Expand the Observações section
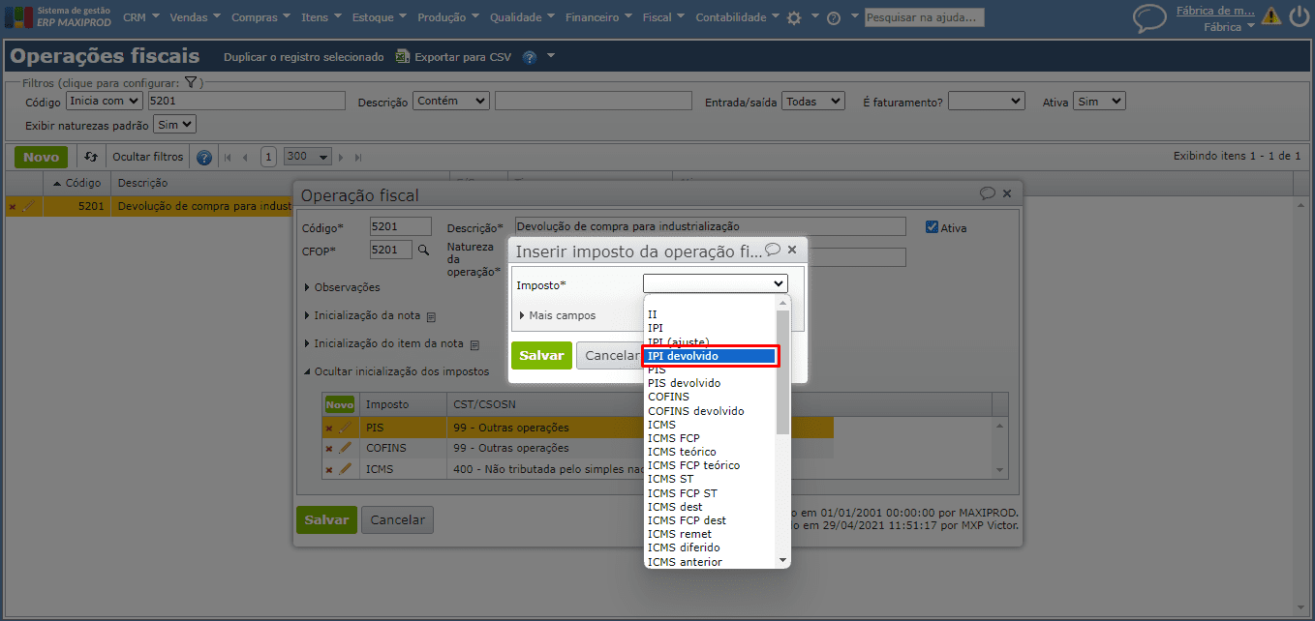1315x621 pixels. 343,287
